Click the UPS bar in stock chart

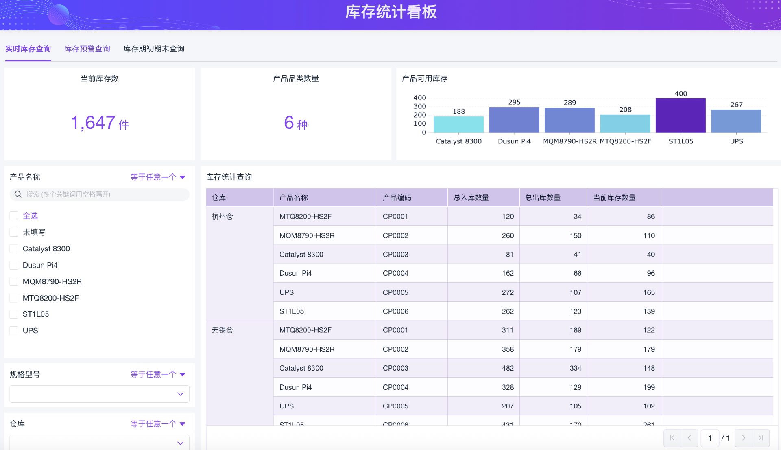736,121
